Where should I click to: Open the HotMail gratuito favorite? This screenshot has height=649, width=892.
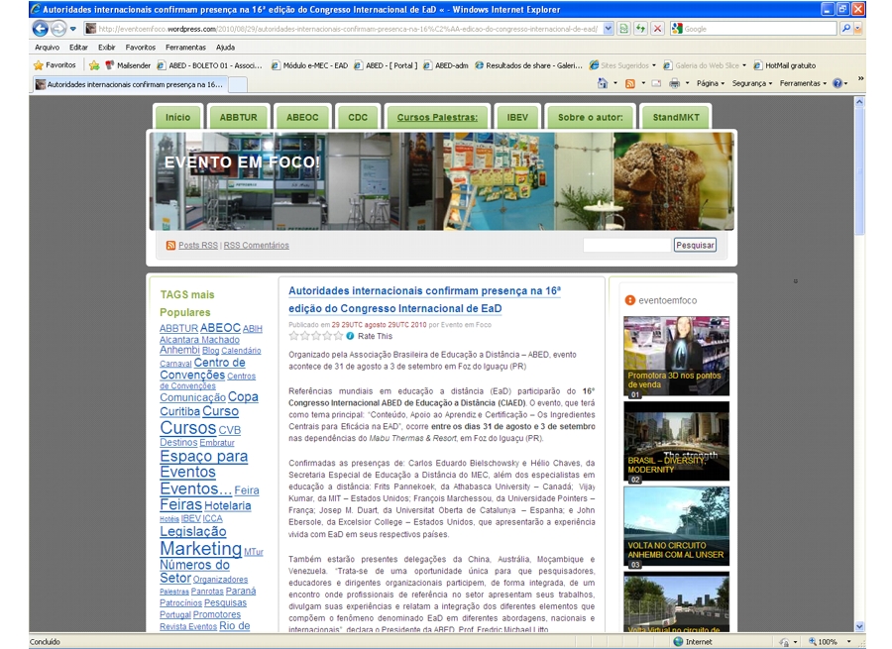pos(785,65)
